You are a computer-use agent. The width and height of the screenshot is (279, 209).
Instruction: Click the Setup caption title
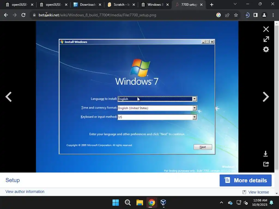(x=13, y=180)
